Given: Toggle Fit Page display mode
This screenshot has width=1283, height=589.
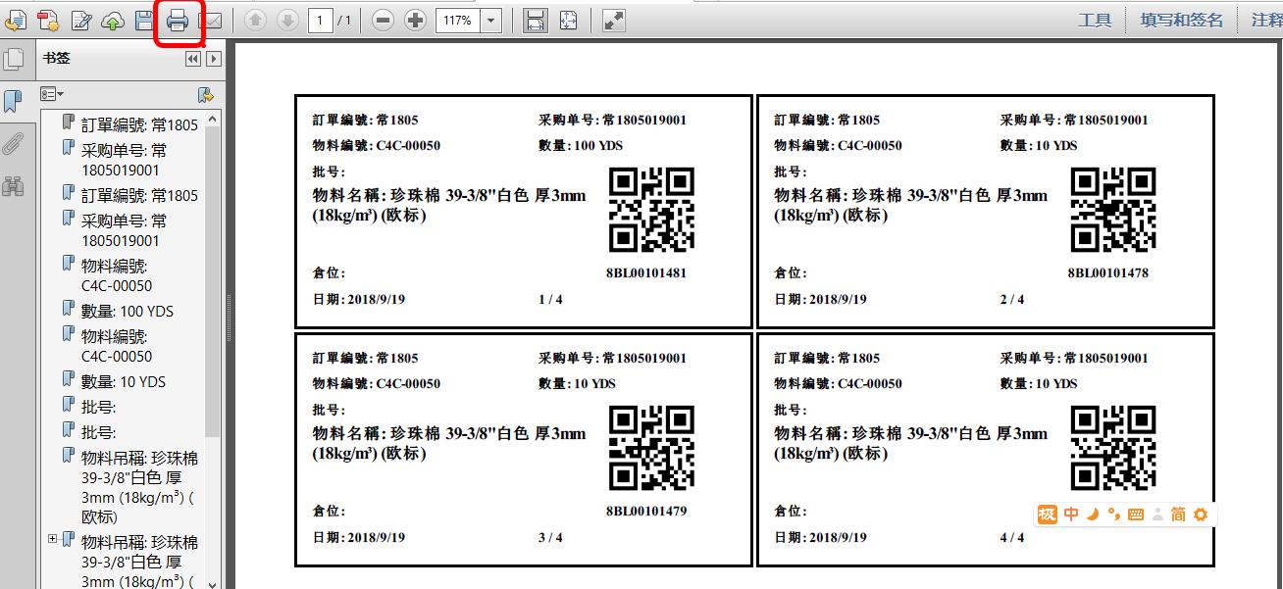Looking at the screenshot, I should point(567,20).
